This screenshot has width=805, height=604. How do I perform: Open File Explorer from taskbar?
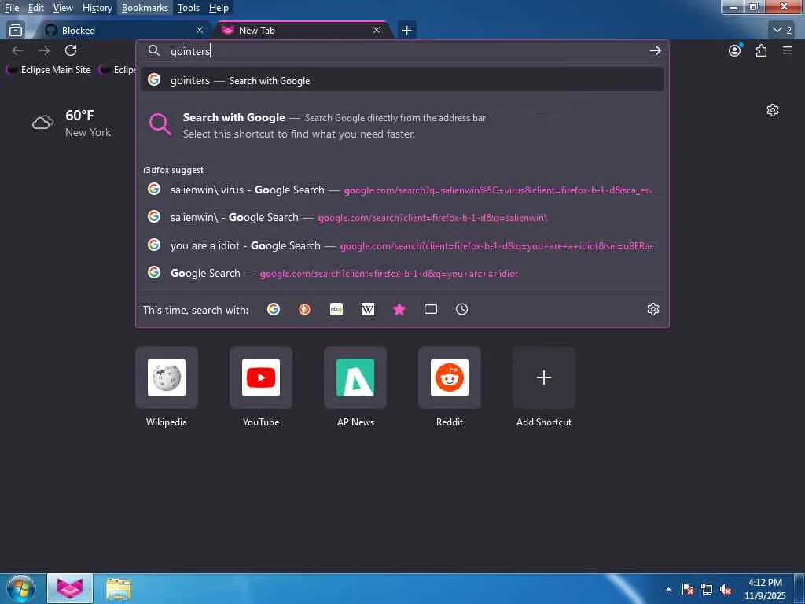[x=119, y=588]
